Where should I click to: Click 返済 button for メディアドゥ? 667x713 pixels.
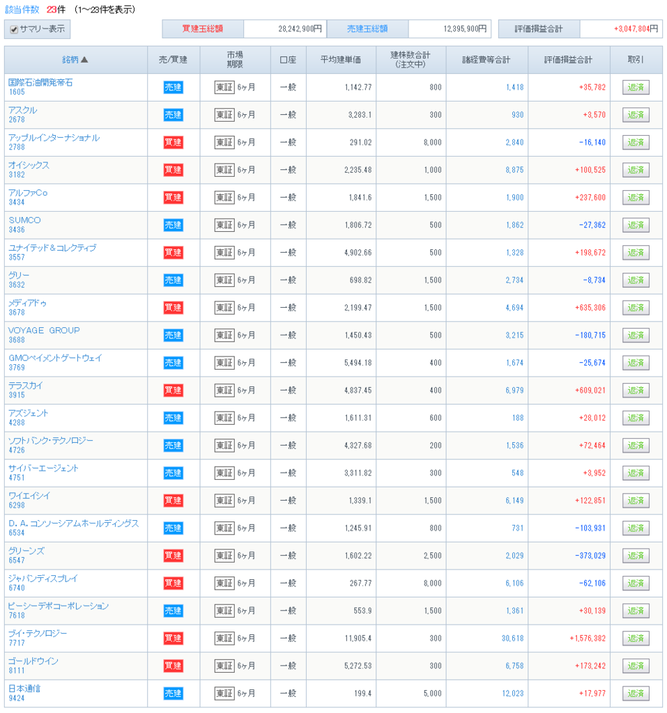point(636,308)
